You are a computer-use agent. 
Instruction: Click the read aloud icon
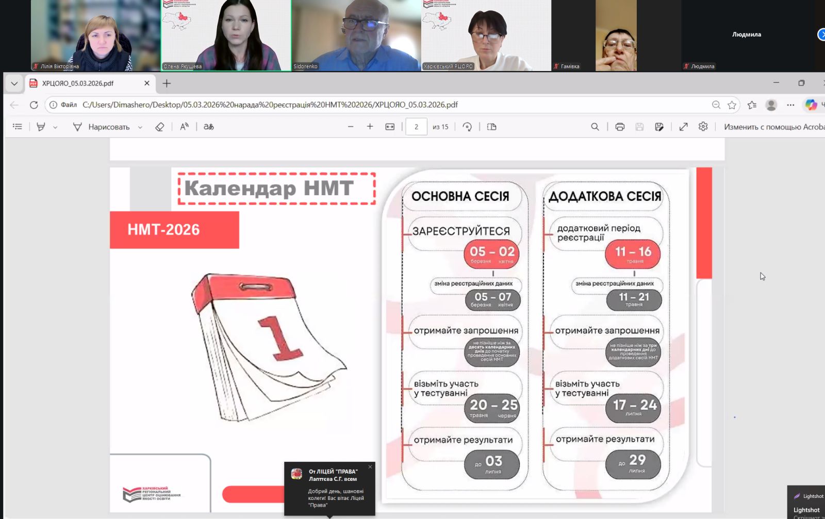184,127
